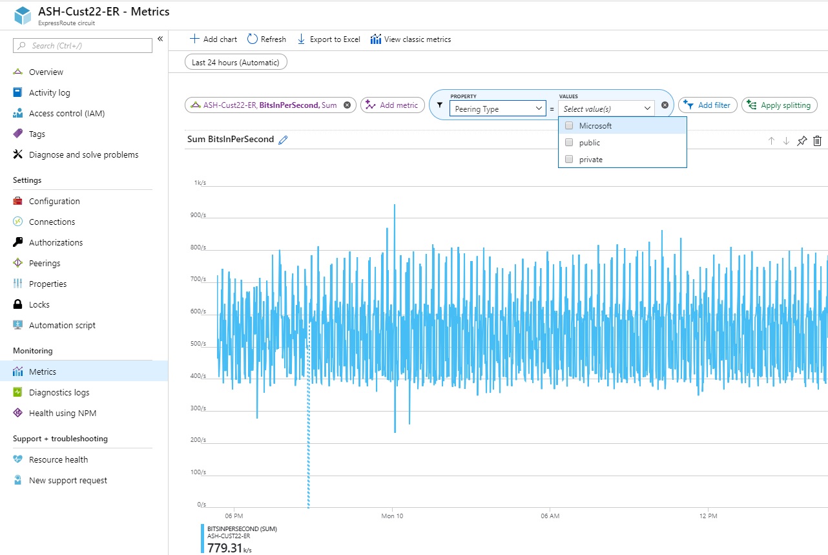Click the Add metric button
The height and width of the screenshot is (555, 828).
(393, 105)
